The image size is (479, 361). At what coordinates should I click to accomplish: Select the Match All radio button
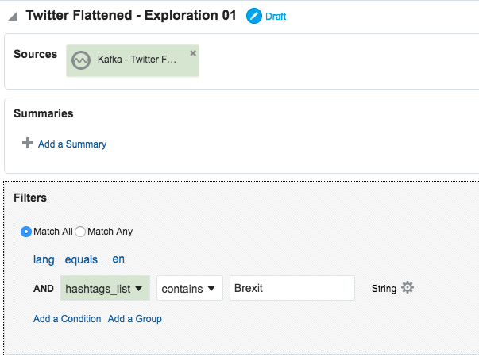26,232
